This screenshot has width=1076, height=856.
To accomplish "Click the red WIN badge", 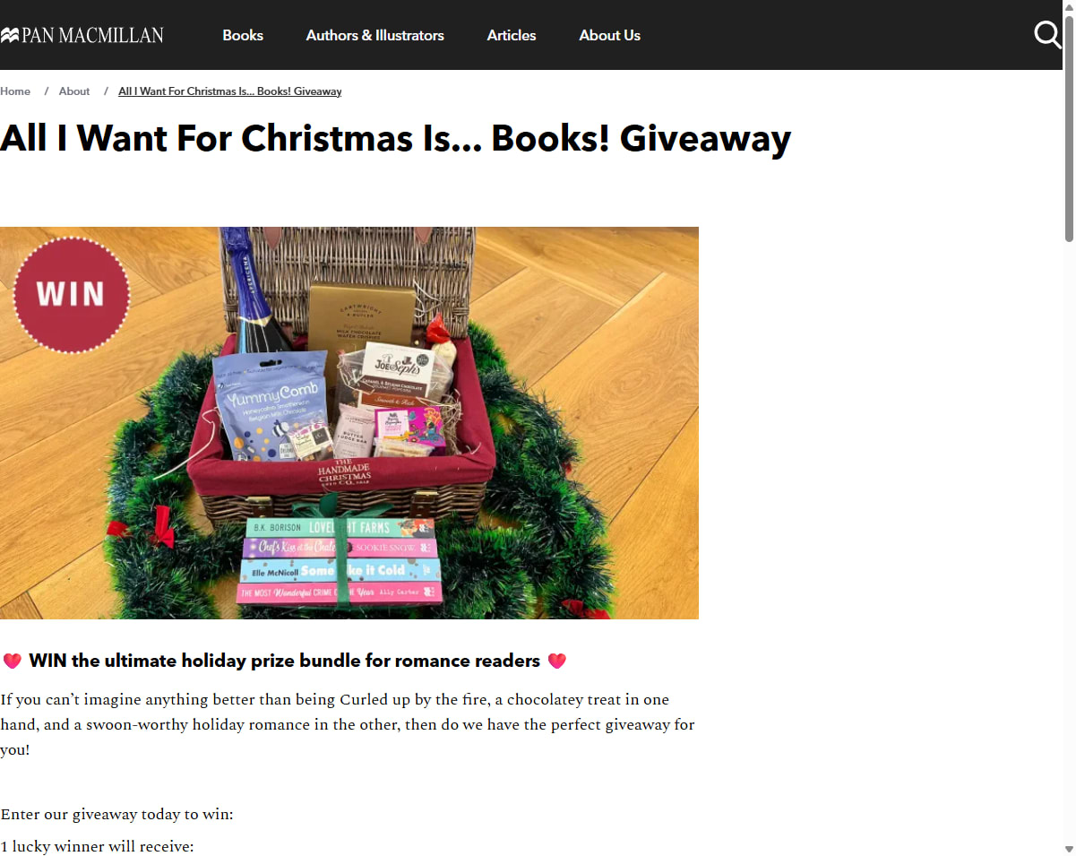I will (72, 295).
